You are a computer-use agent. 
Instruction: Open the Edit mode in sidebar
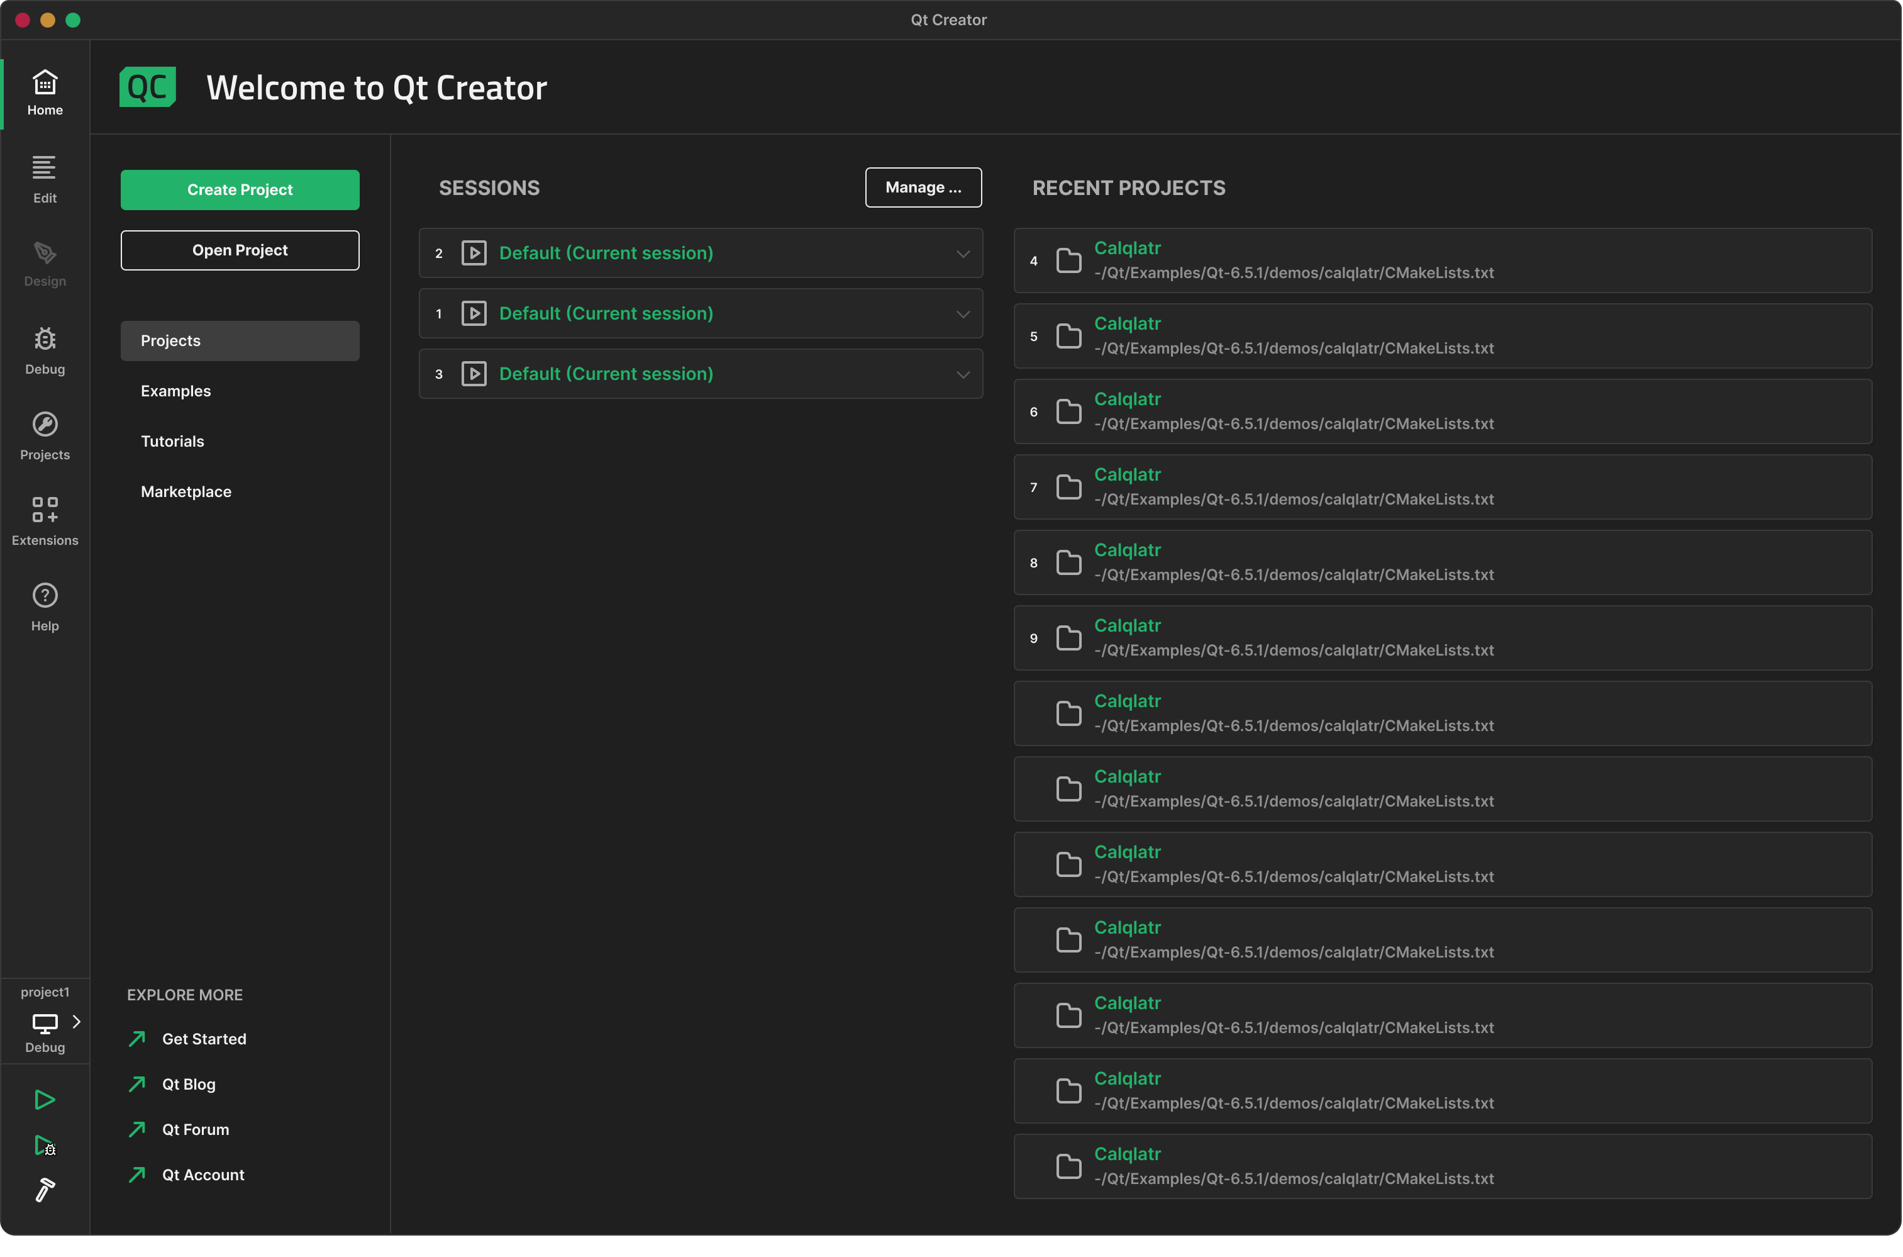point(45,179)
